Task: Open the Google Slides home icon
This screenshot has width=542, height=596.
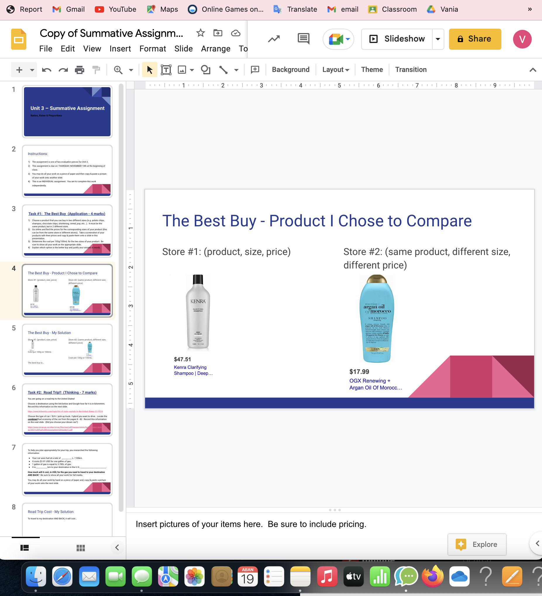Action: (19, 39)
